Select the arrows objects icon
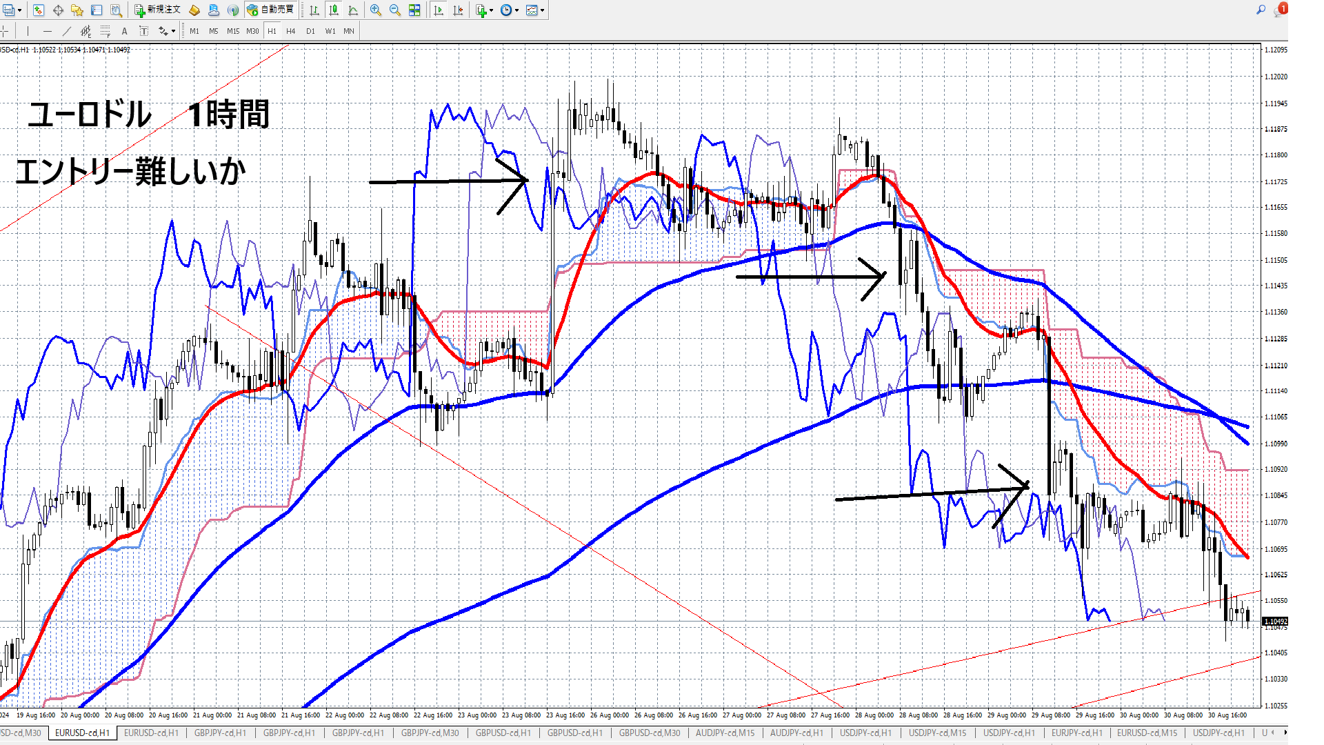This screenshot has height=745, width=1324. pyautogui.click(x=163, y=31)
